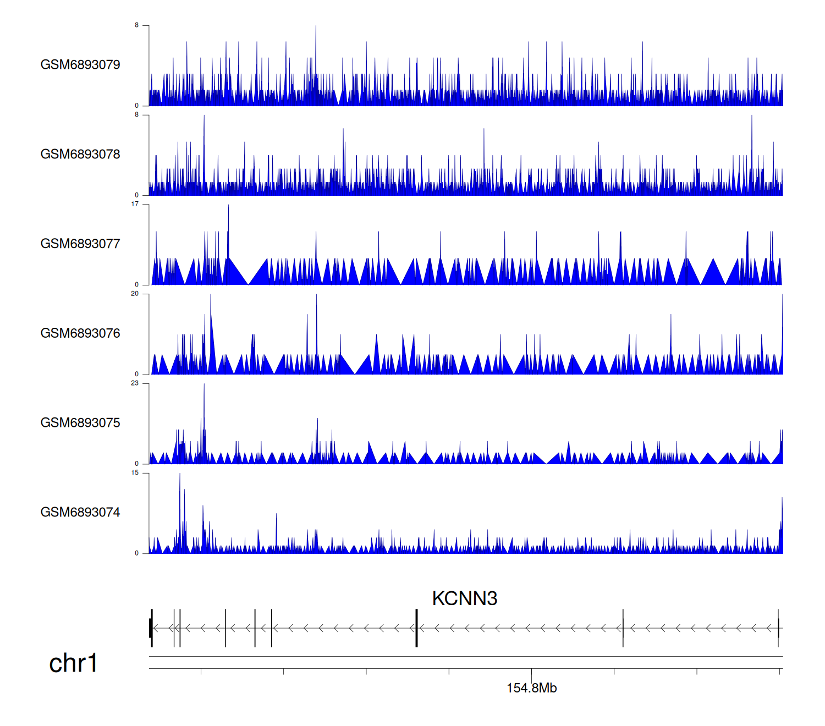Viewport: 825px width, 726px height.
Task: Click the GSM6893079 track label
Action: [x=80, y=65]
